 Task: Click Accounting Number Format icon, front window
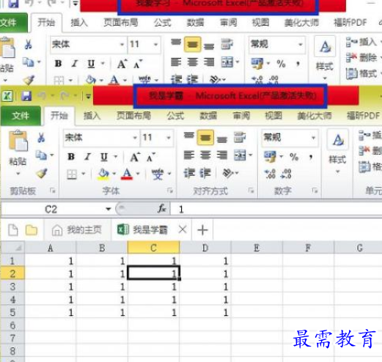click(x=270, y=156)
